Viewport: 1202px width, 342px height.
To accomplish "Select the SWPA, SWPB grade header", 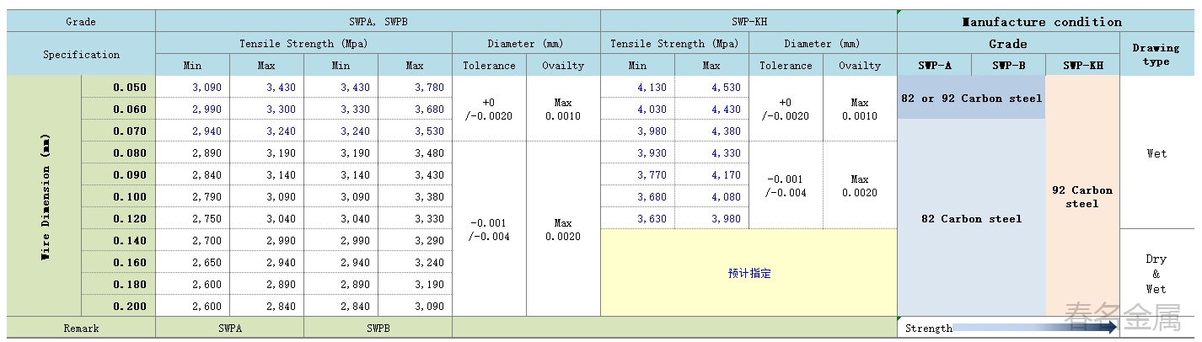I will tap(378, 22).
